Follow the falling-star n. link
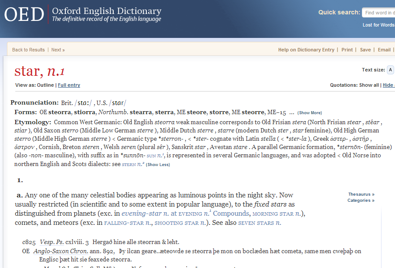 click(128, 223)
